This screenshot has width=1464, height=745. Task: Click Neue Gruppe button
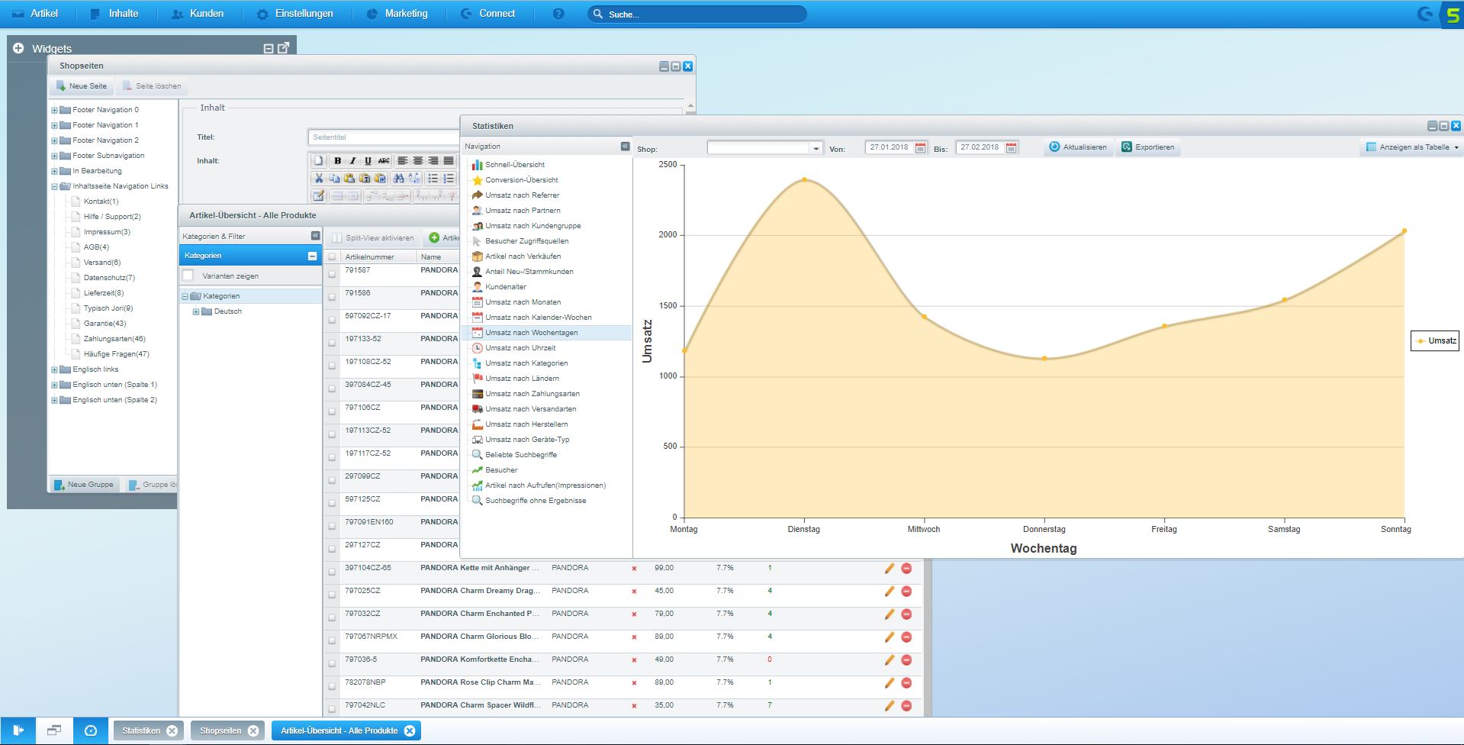[x=84, y=485]
